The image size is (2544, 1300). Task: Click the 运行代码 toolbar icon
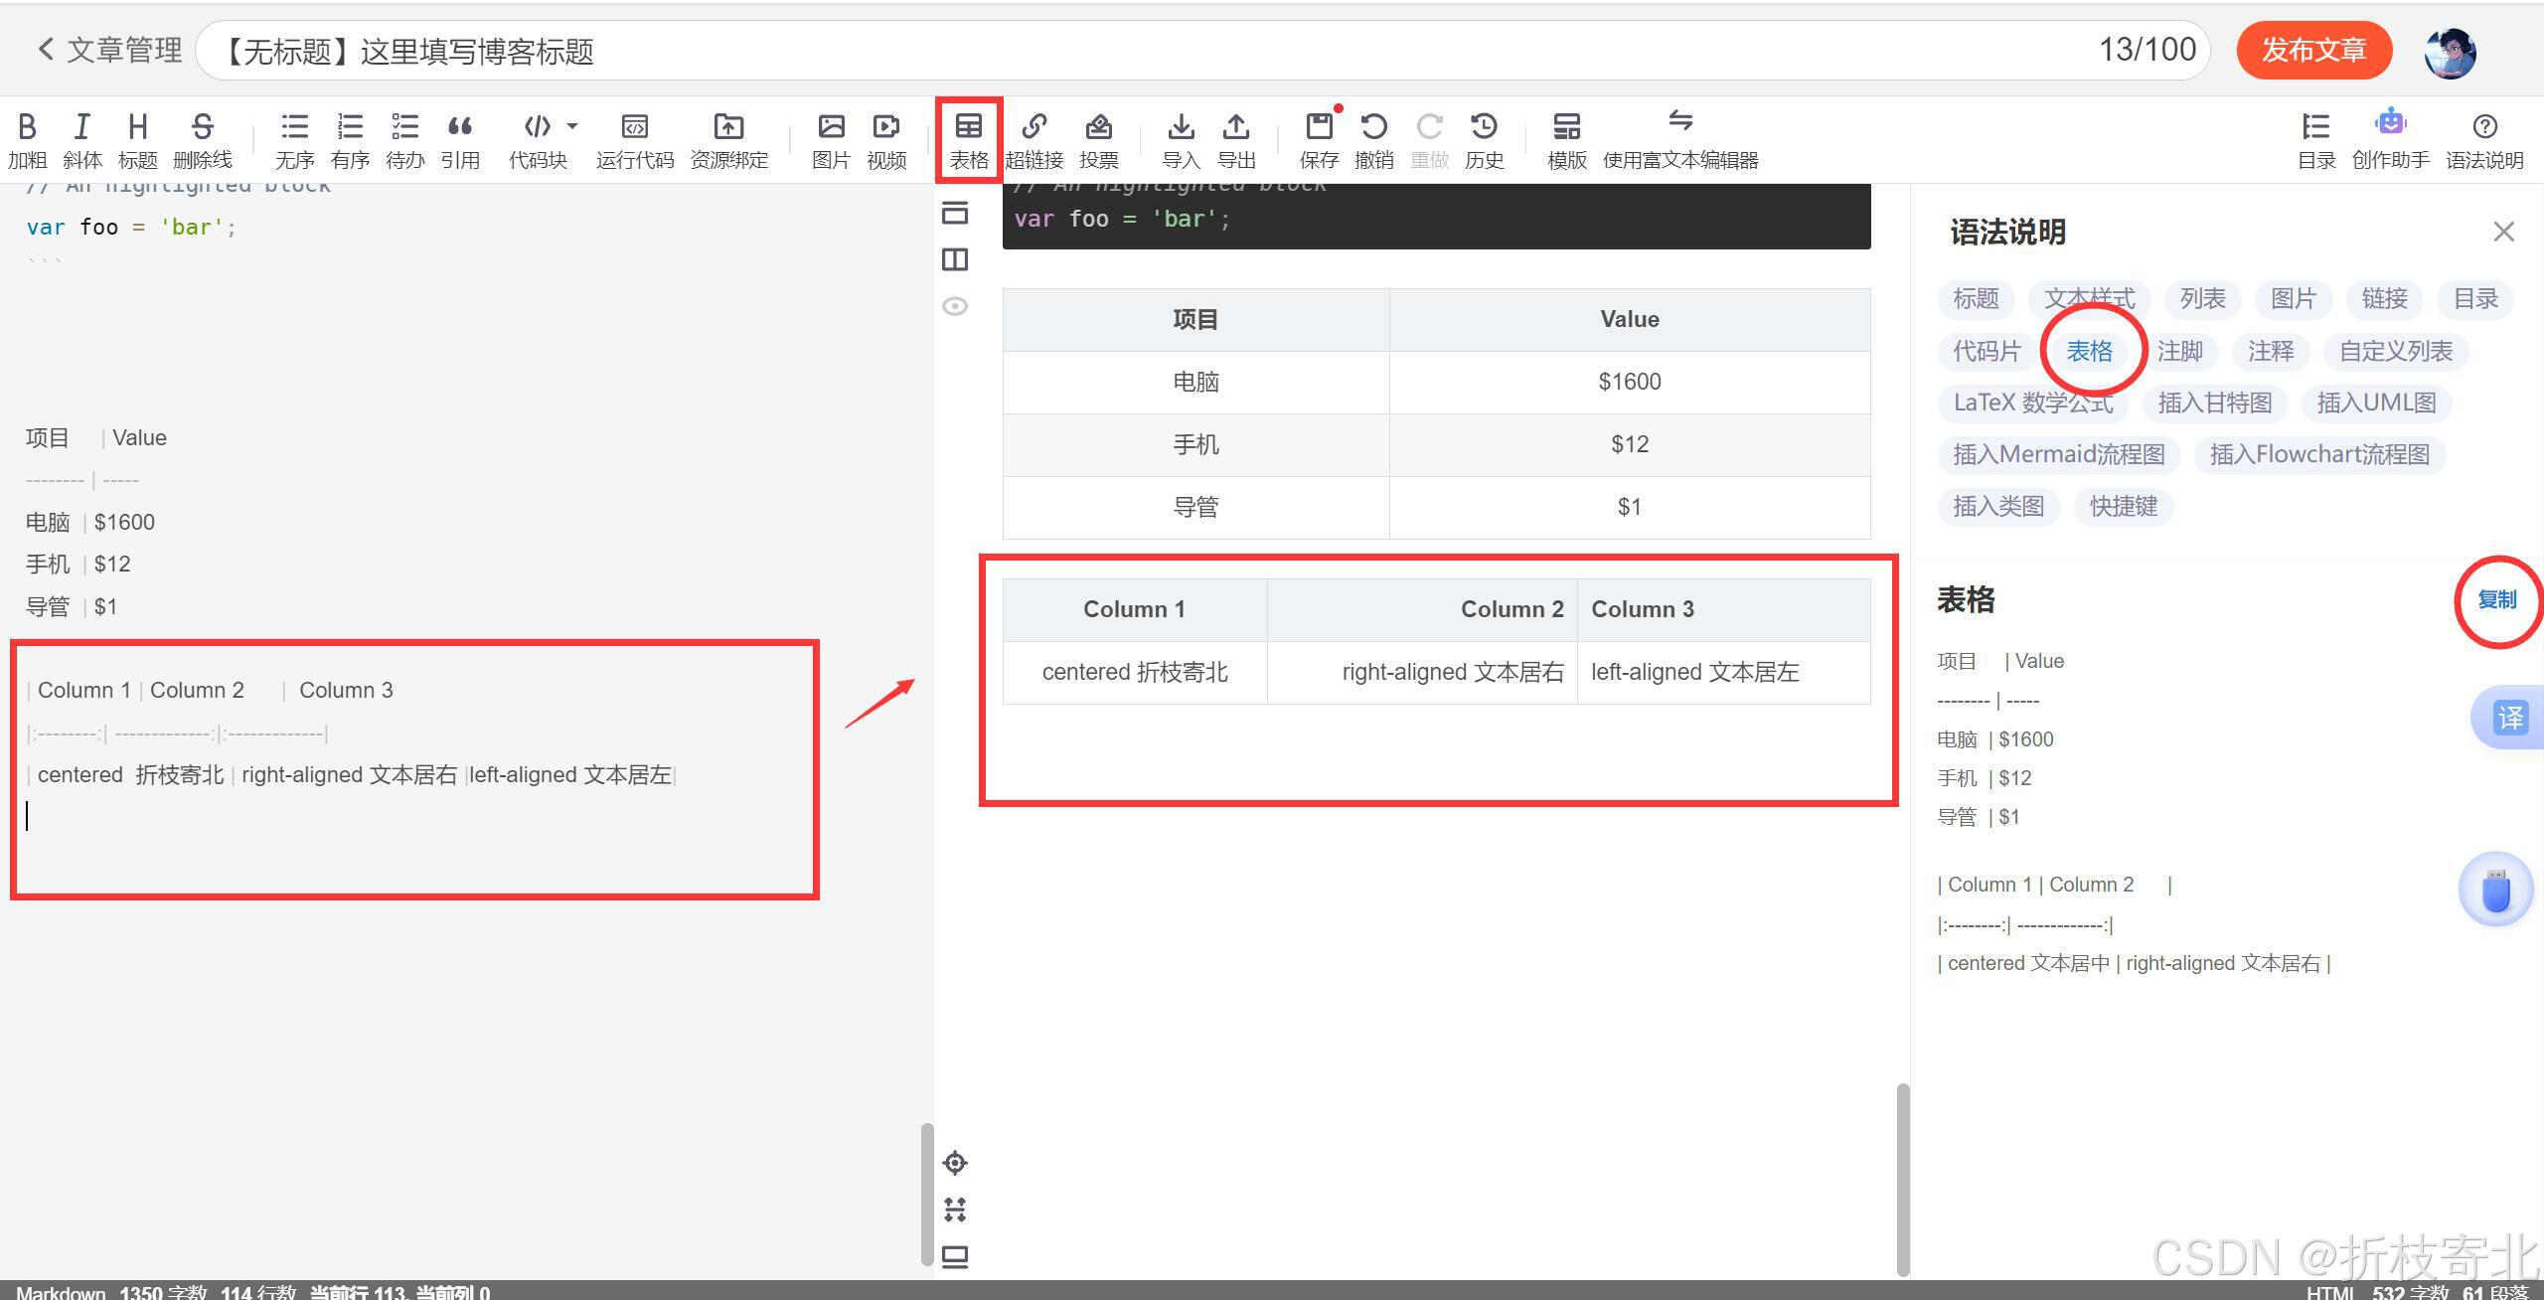(x=635, y=140)
